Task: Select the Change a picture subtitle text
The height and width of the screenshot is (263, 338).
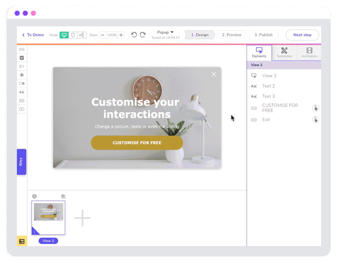Action: (x=137, y=126)
